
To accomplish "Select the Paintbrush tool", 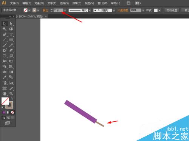I will click(5, 45).
